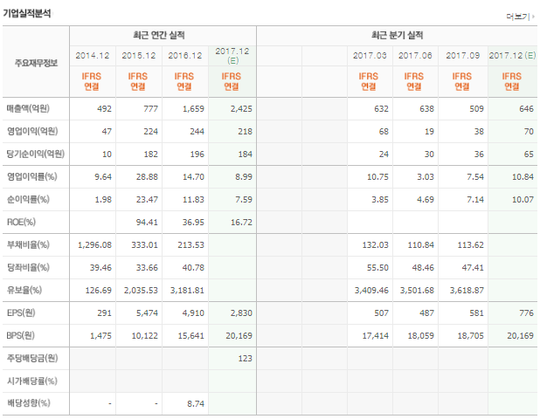Image resolution: width=540 pixels, height=419 pixels.
Task: Select the 1,659 sales value for 2016.12
Action: (194, 109)
